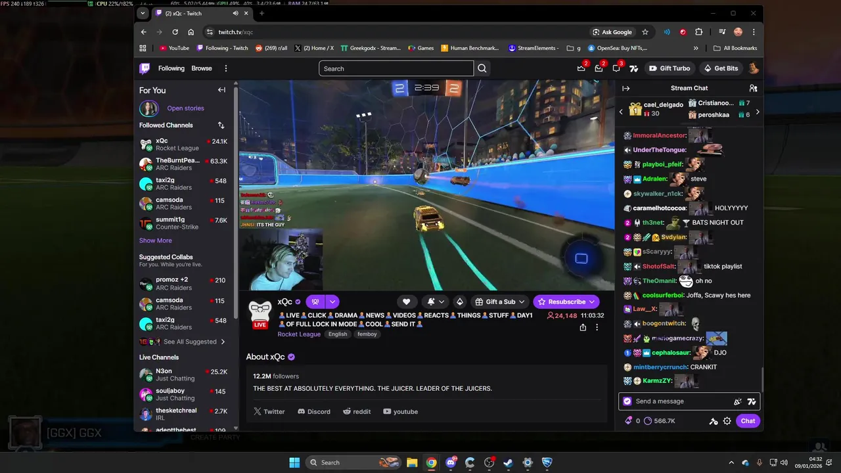
Task: Go to next gift leaderboard page
Action: click(757, 112)
